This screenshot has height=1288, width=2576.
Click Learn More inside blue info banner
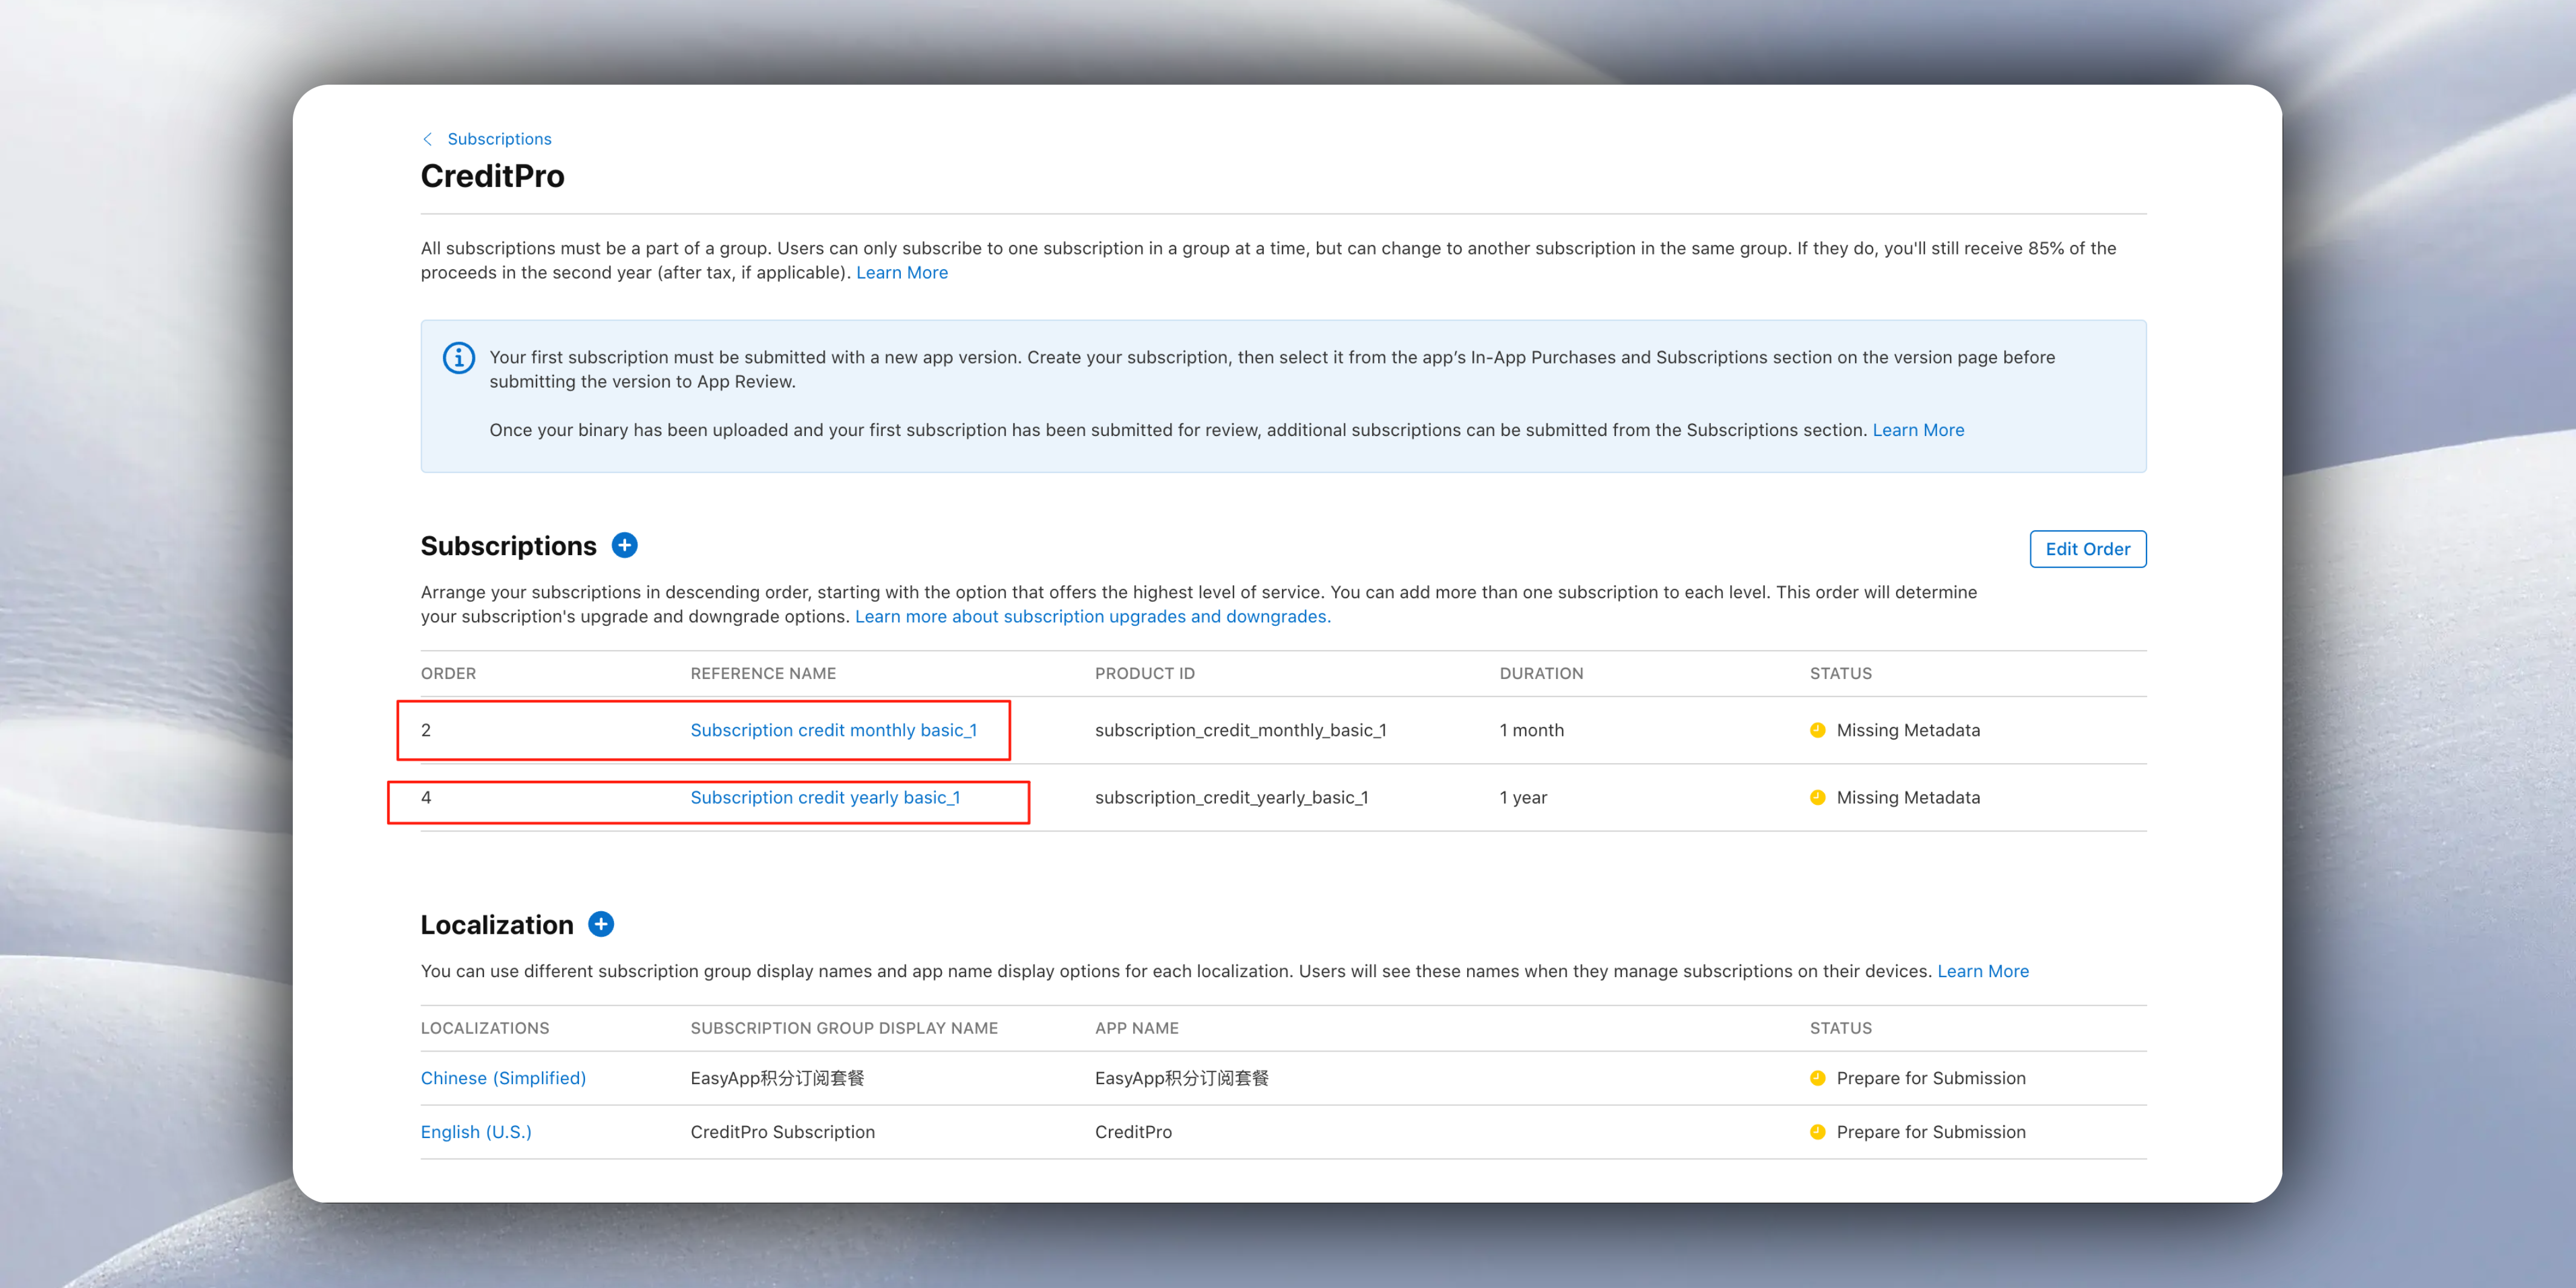(1917, 430)
